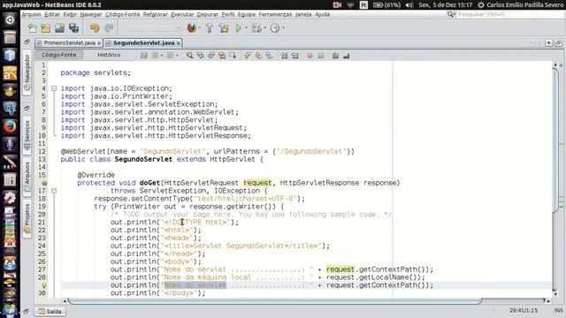Click the Profile Project icon
566x318 pixels.
tap(275, 28)
